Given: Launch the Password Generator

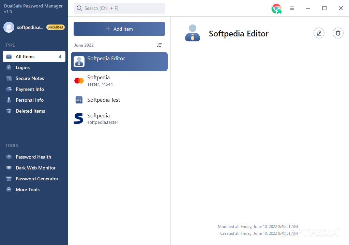Looking at the screenshot, I should (x=34, y=179).
